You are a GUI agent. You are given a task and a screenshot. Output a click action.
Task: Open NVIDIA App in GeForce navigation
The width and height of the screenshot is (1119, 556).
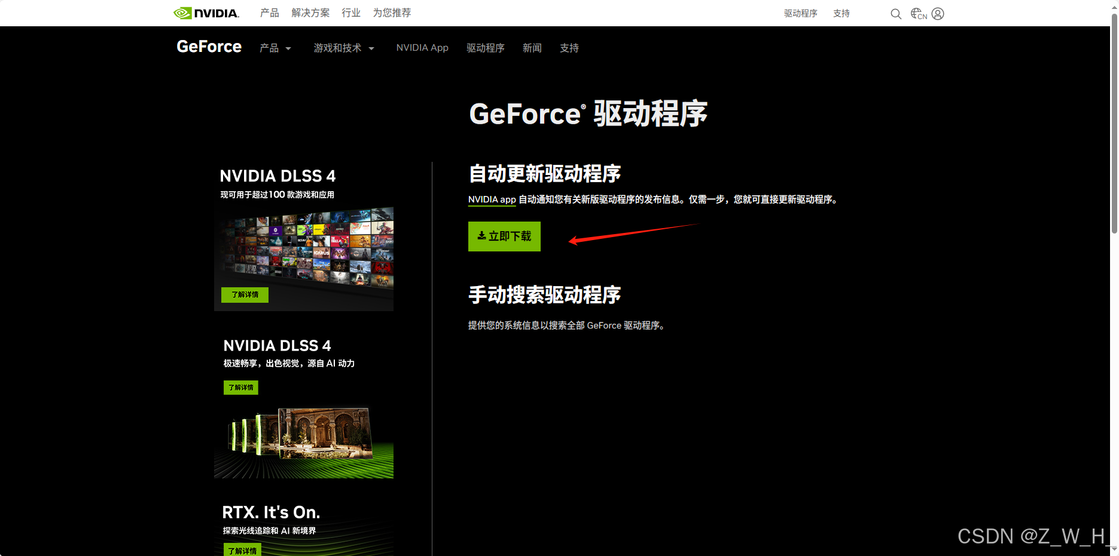(x=422, y=48)
